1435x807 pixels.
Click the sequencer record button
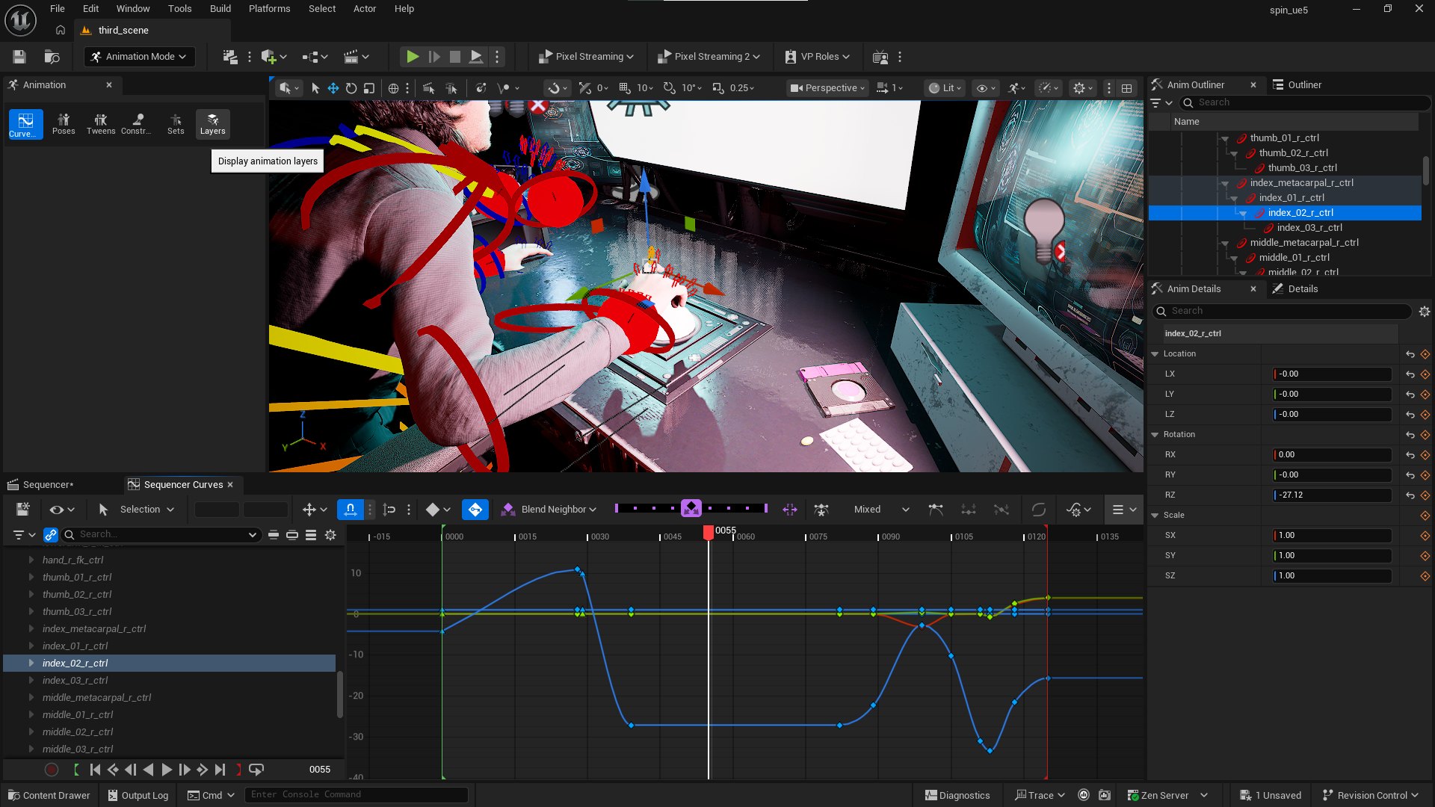tap(52, 770)
